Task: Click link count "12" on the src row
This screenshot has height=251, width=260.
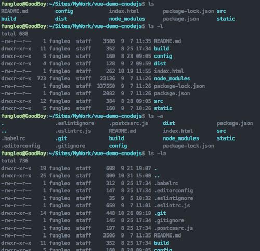Action: pyautogui.click(x=43, y=101)
